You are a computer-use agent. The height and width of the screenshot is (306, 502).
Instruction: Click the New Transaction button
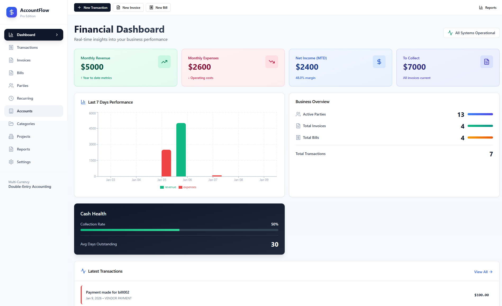click(92, 7)
